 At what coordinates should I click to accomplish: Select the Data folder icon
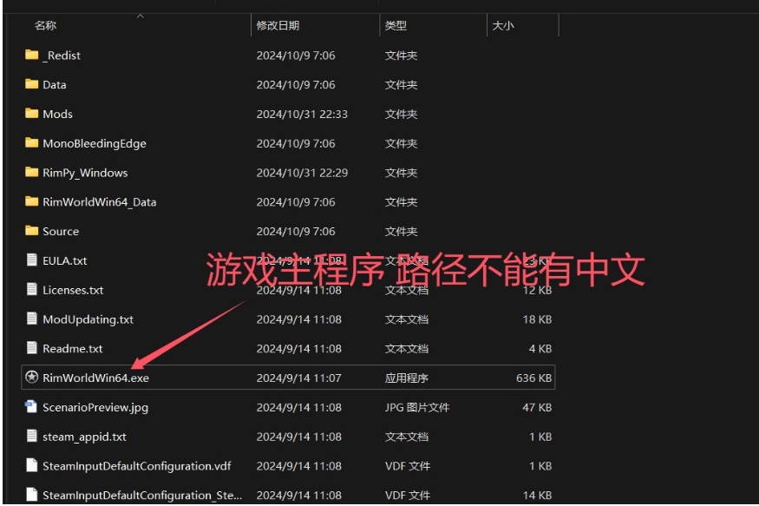(31, 84)
